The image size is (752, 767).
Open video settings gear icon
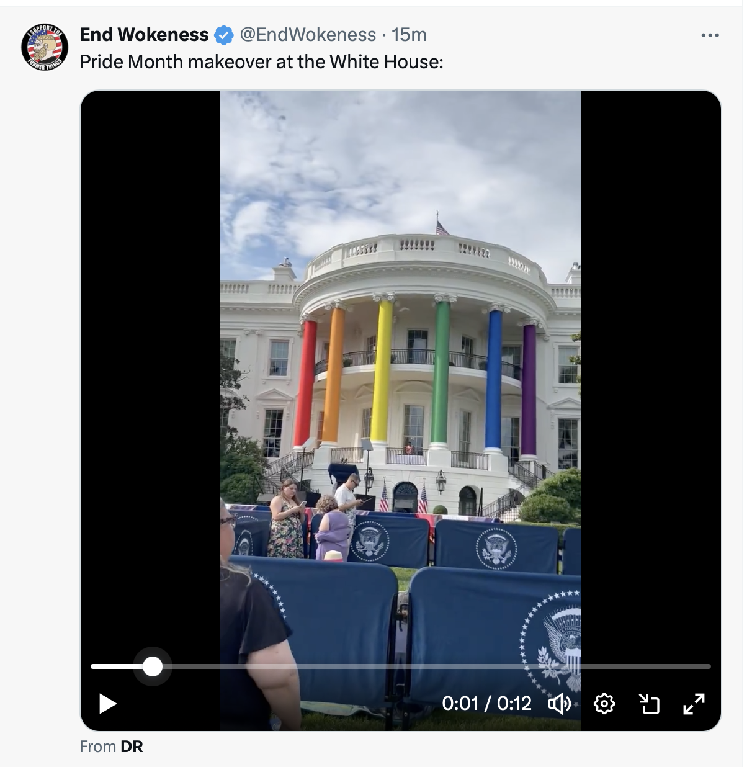(x=604, y=704)
